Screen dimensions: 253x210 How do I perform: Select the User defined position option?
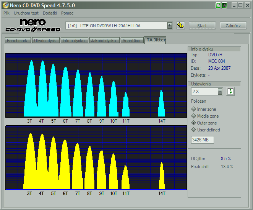(205, 130)
